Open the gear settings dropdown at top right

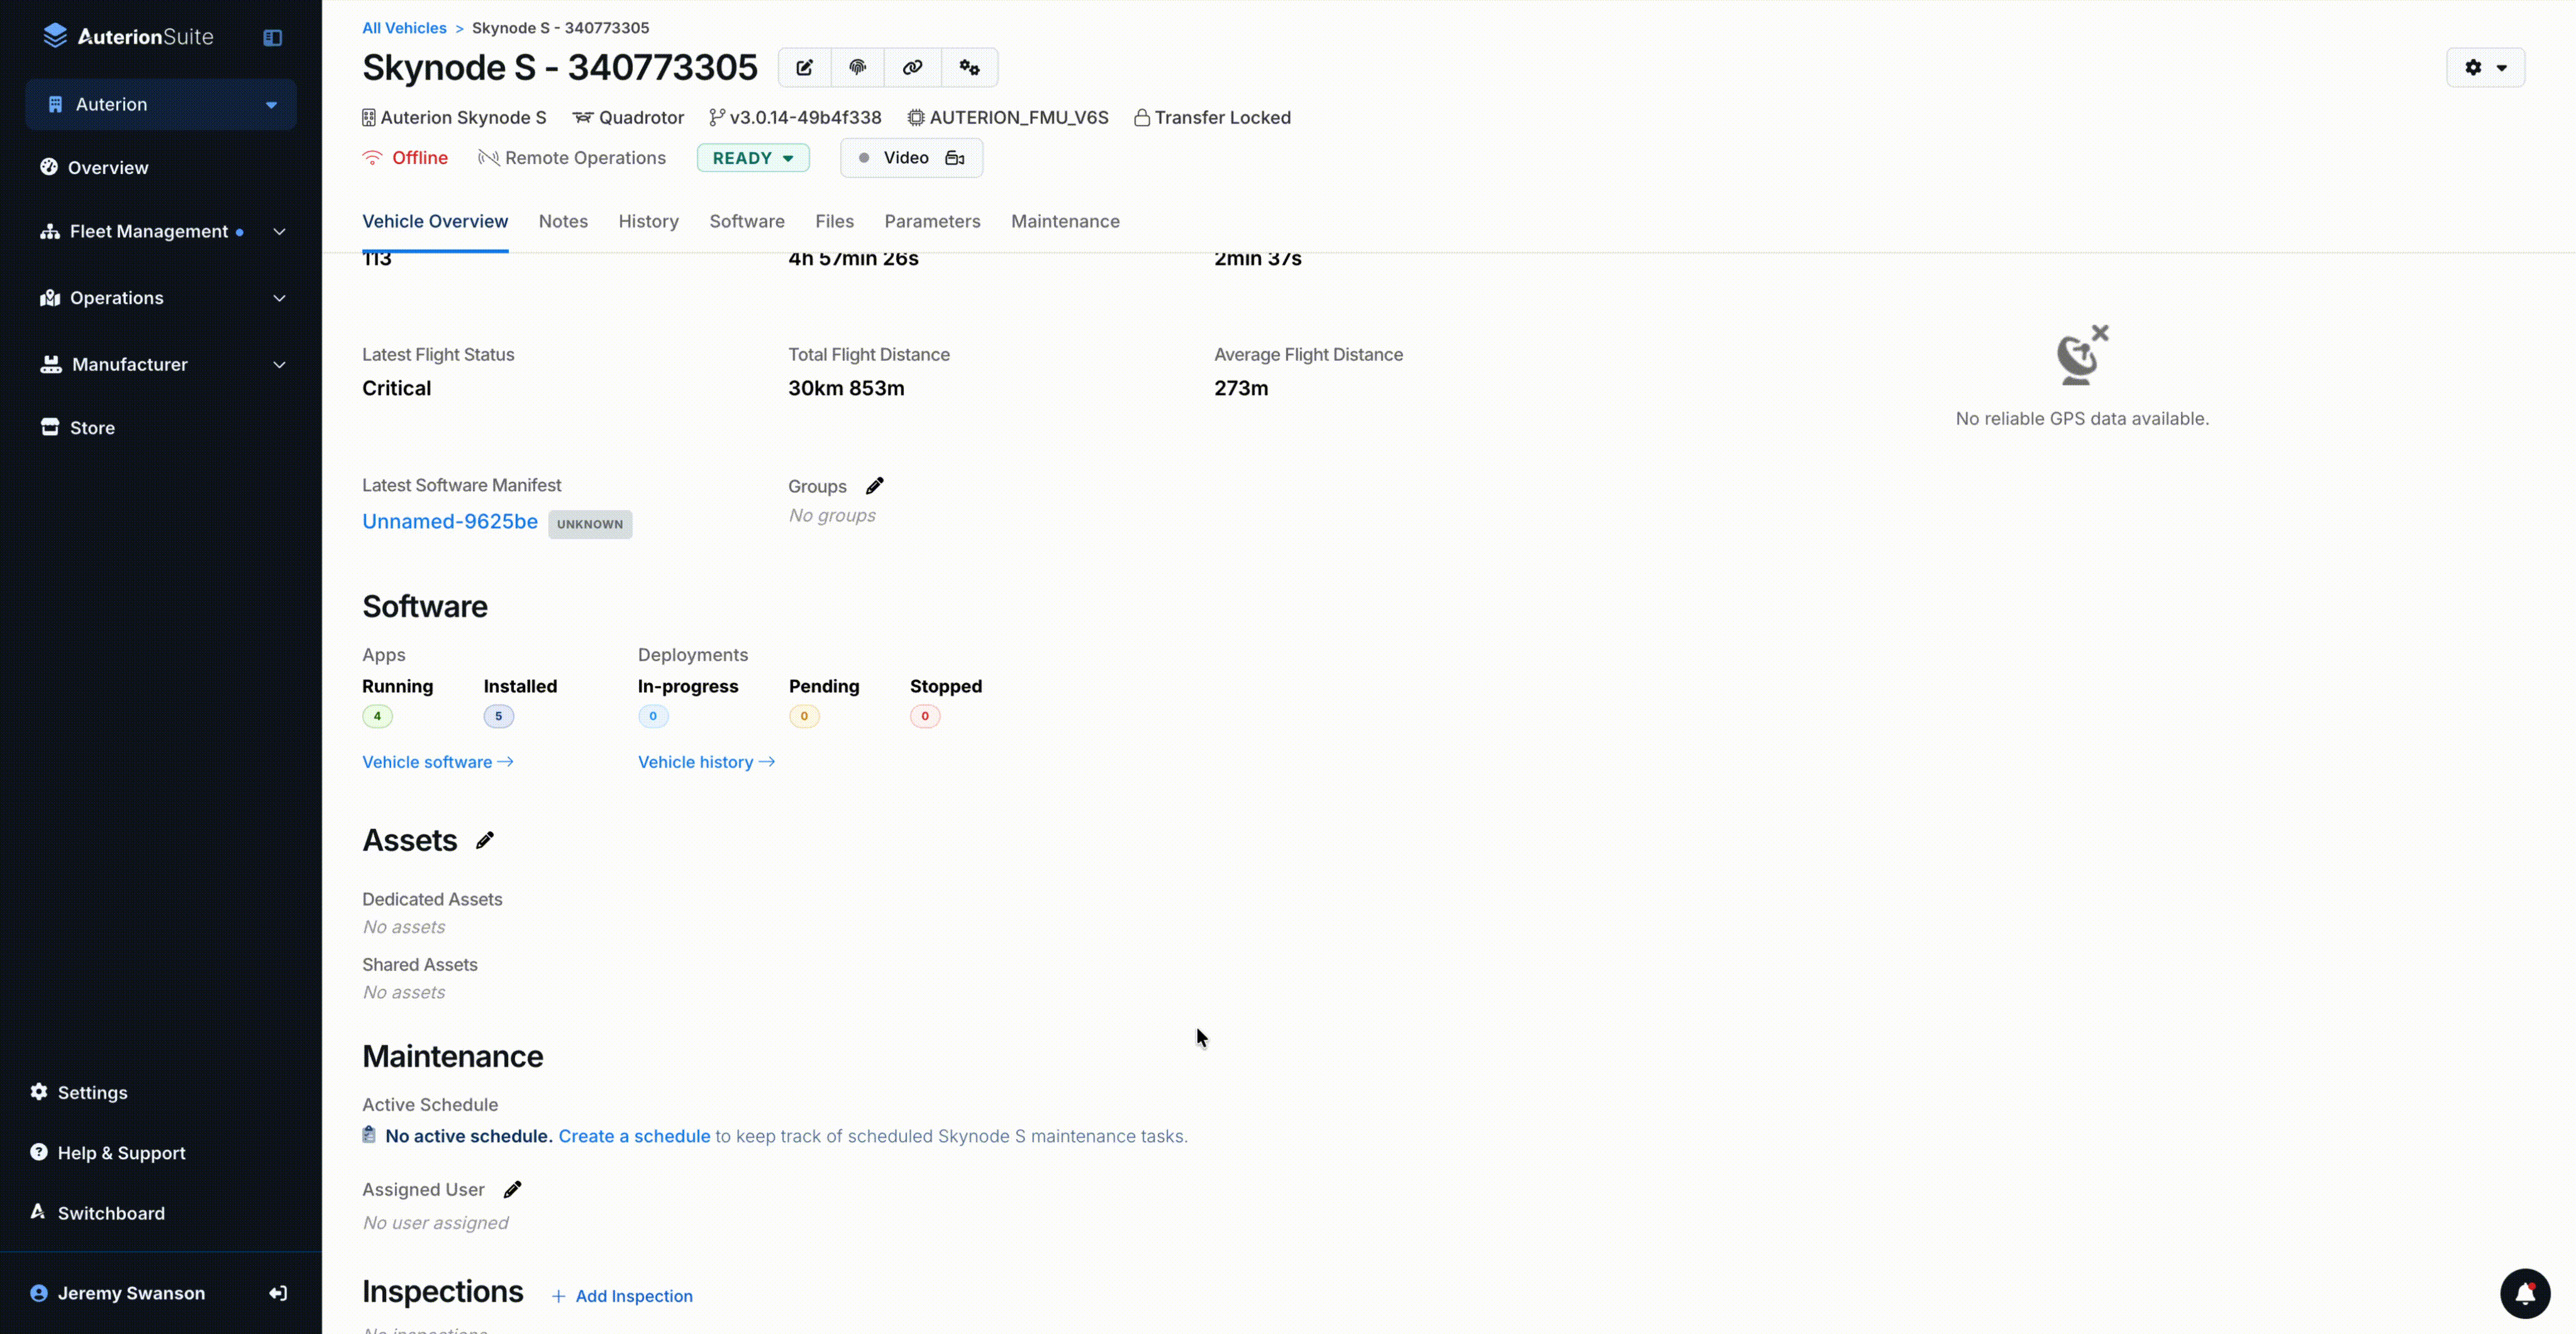point(2485,67)
